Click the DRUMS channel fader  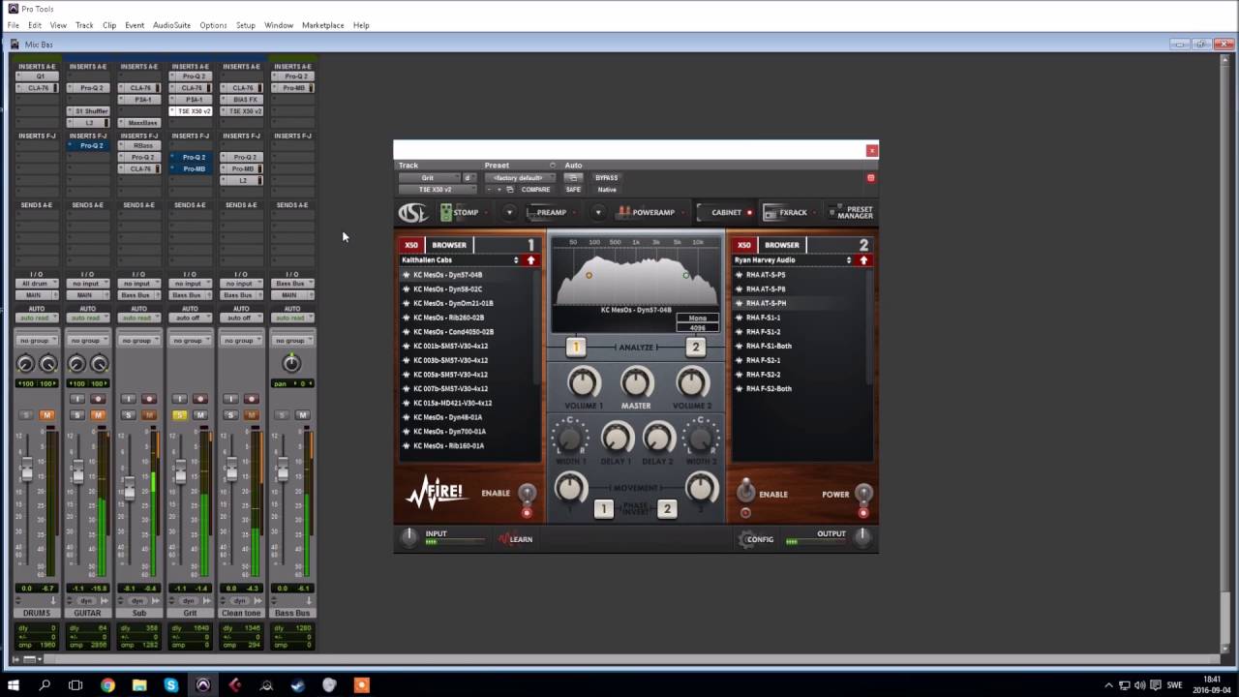(27, 470)
